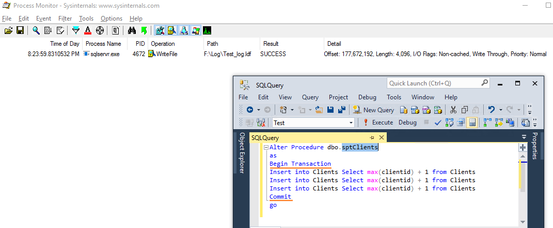553x228 pixels.
Task: Open the Filter funnel icon
Action: click(76, 30)
